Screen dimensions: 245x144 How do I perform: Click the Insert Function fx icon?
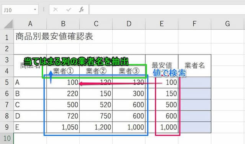pos(82,10)
